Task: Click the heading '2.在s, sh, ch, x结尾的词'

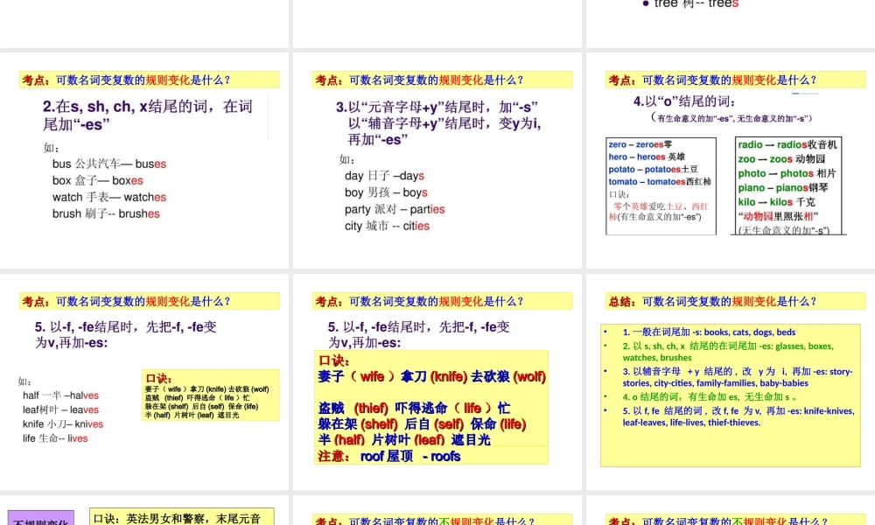Action: click(x=147, y=115)
